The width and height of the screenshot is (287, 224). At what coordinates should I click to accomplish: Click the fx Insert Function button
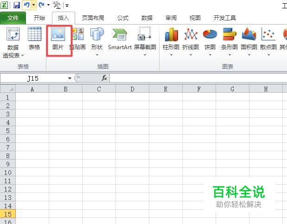point(104,78)
